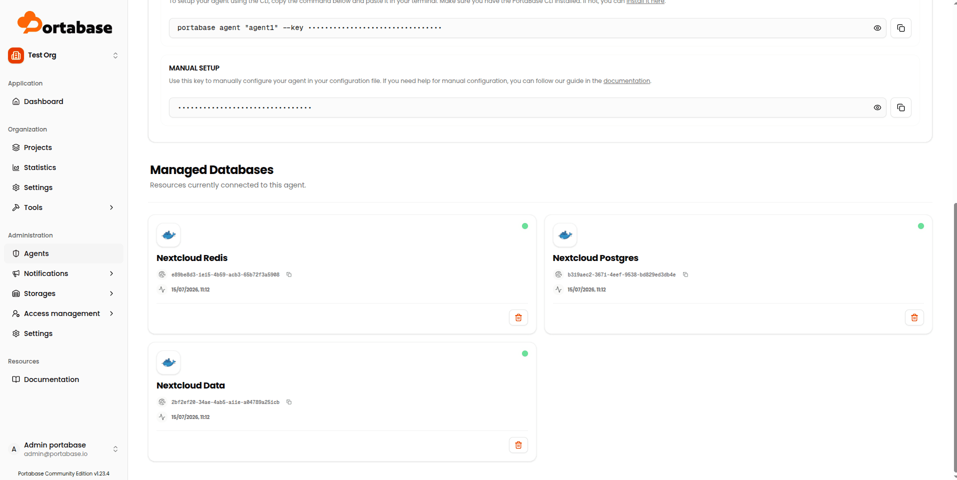Image resolution: width=957 pixels, height=480 pixels.
Task: Delete the Nextcloud Redis database
Action: pyautogui.click(x=518, y=317)
